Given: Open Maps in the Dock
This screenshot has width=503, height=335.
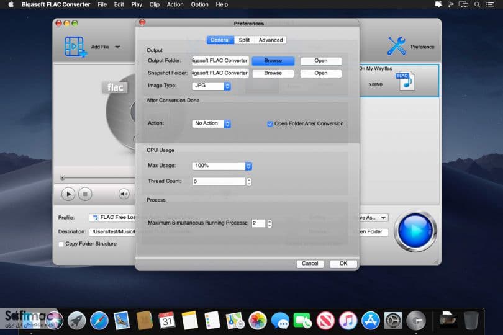Looking at the screenshot, I should pos(235,320).
